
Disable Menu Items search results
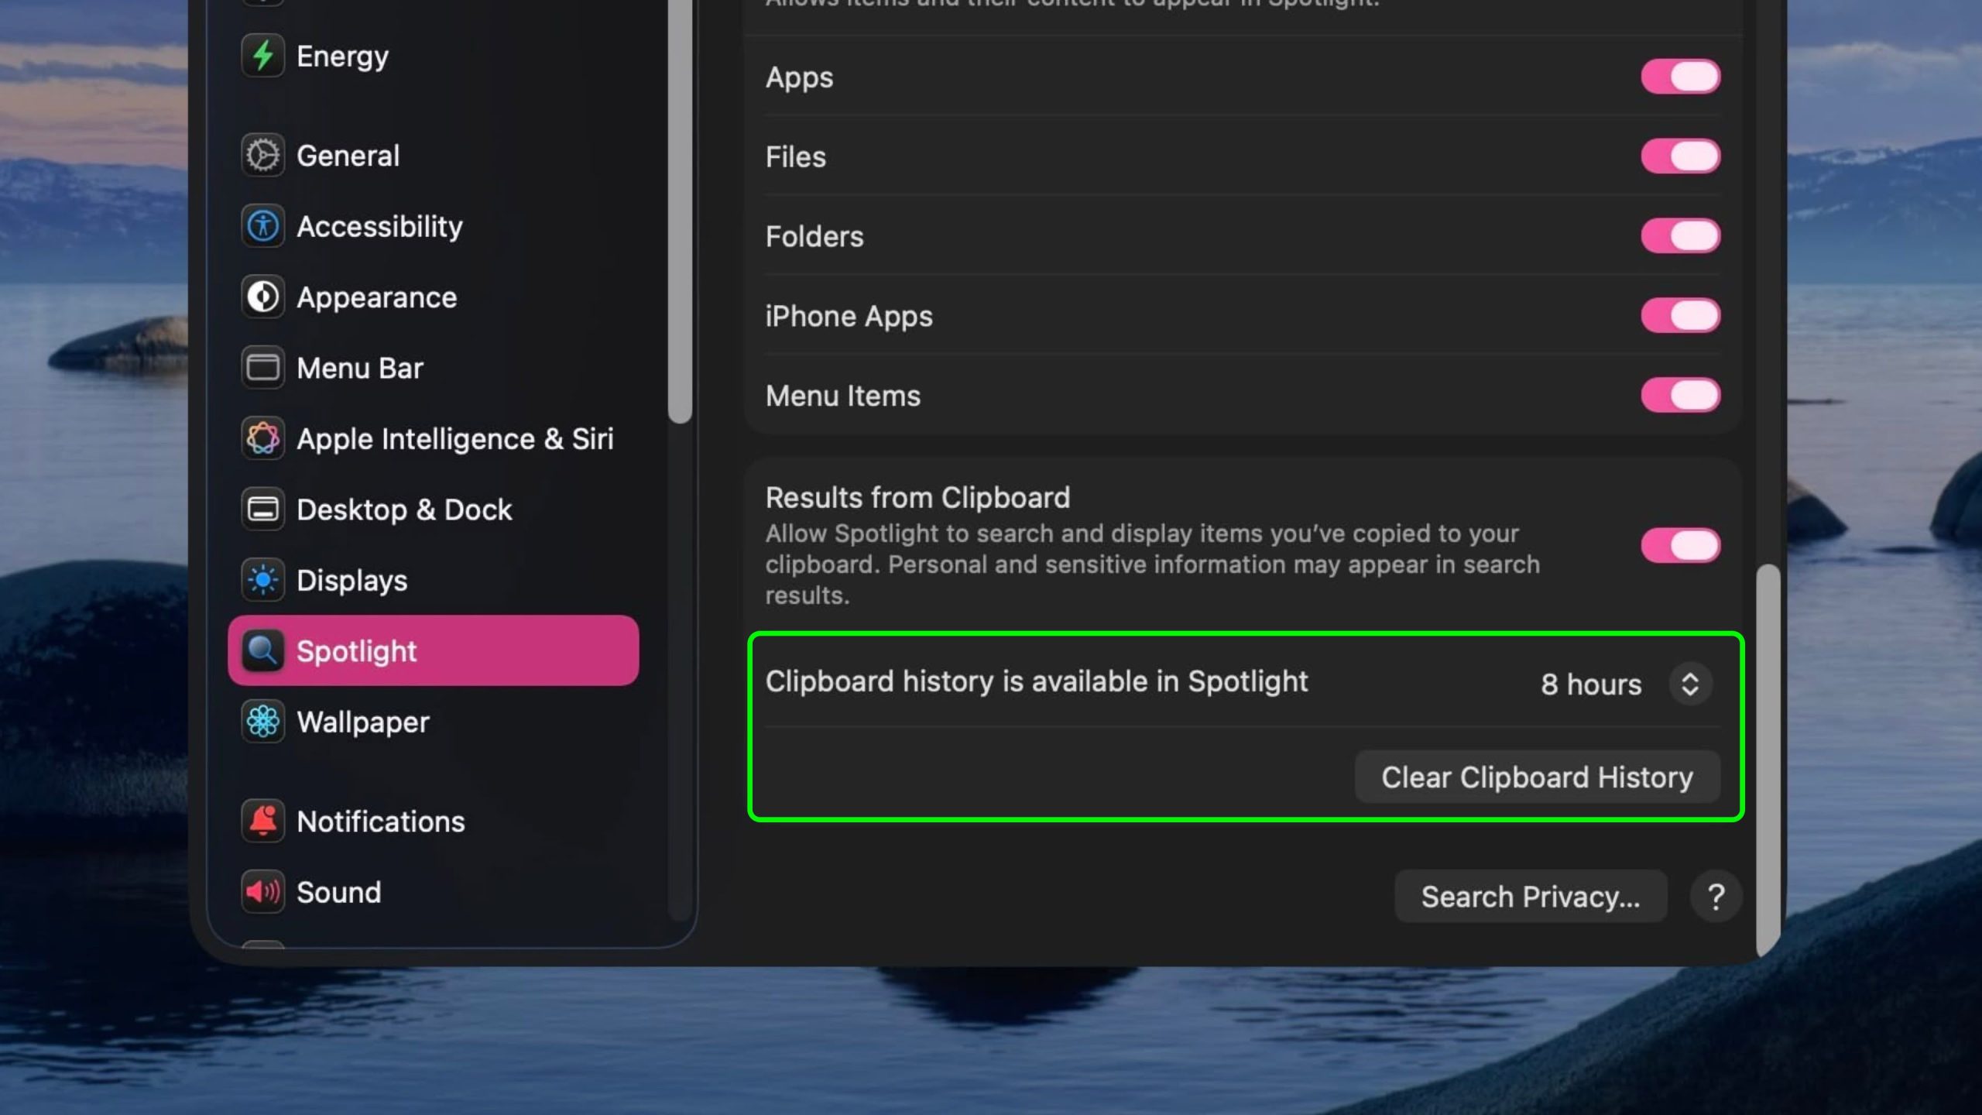(1681, 395)
